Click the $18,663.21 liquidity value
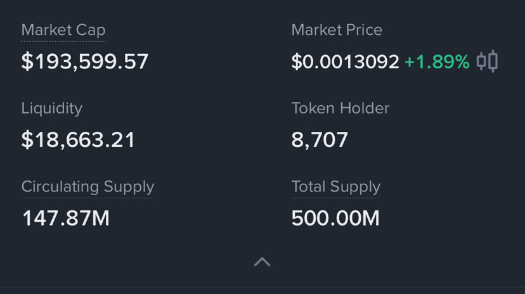The image size is (525, 294). click(x=79, y=140)
